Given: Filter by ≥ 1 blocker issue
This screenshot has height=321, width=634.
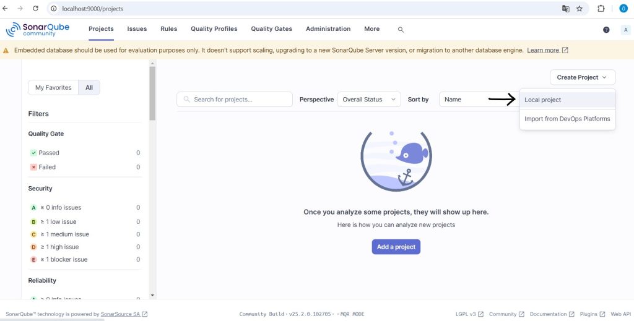Looking at the screenshot, I should pyautogui.click(x=84, y=260).
